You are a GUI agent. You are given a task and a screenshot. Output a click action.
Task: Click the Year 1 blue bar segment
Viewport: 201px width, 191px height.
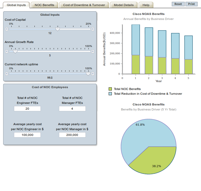pos(136,40)
